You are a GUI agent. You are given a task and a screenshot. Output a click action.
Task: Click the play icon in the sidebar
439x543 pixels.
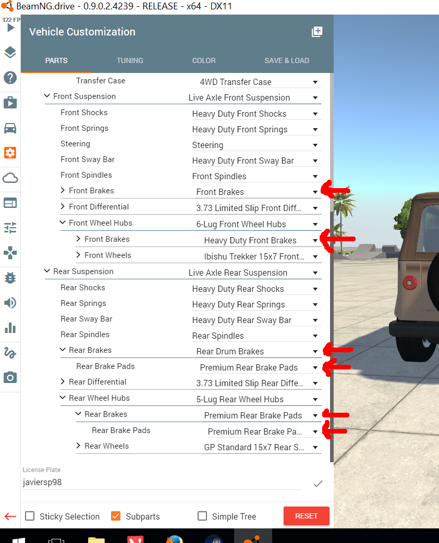pos(11,27)
